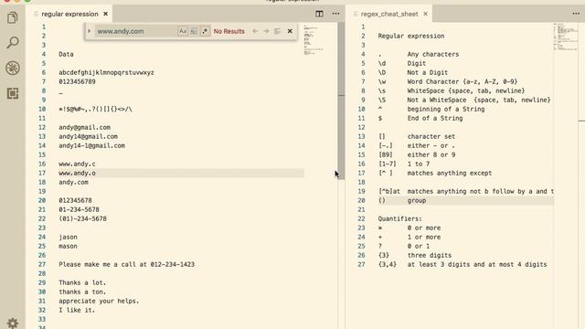Image resolution: width=585 pixels, height=329 pixels.
Task: Click the text 'andy14-1@gmail.com'
Action: click(91, 145)
